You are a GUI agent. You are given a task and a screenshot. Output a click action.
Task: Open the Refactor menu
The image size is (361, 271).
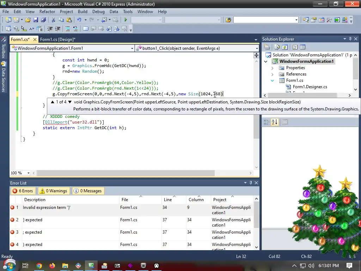click(47, 12)
